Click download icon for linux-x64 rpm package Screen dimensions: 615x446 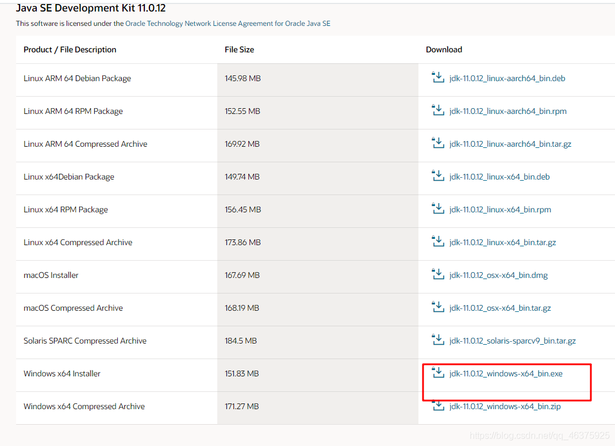coord(438,209)
